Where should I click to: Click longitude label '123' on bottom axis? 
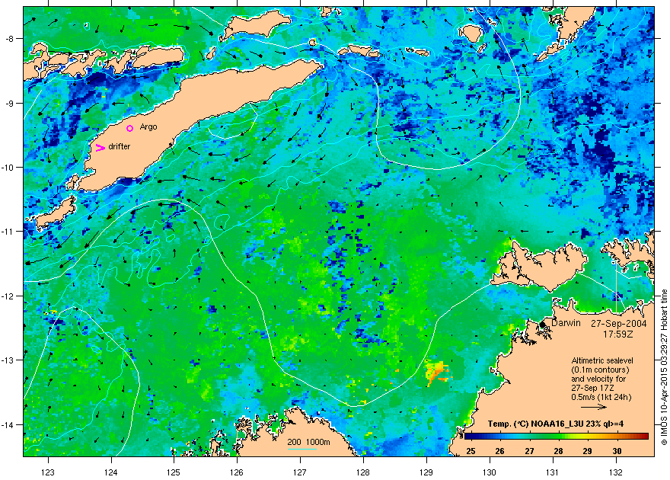(x=48, y=472)
